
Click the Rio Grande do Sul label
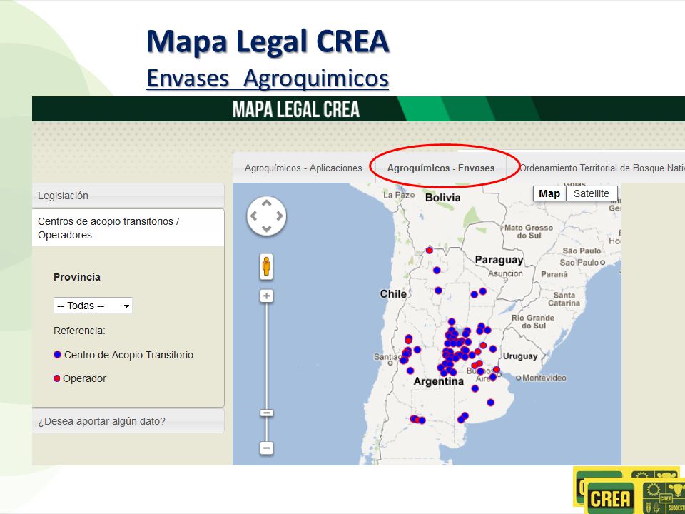533,322
